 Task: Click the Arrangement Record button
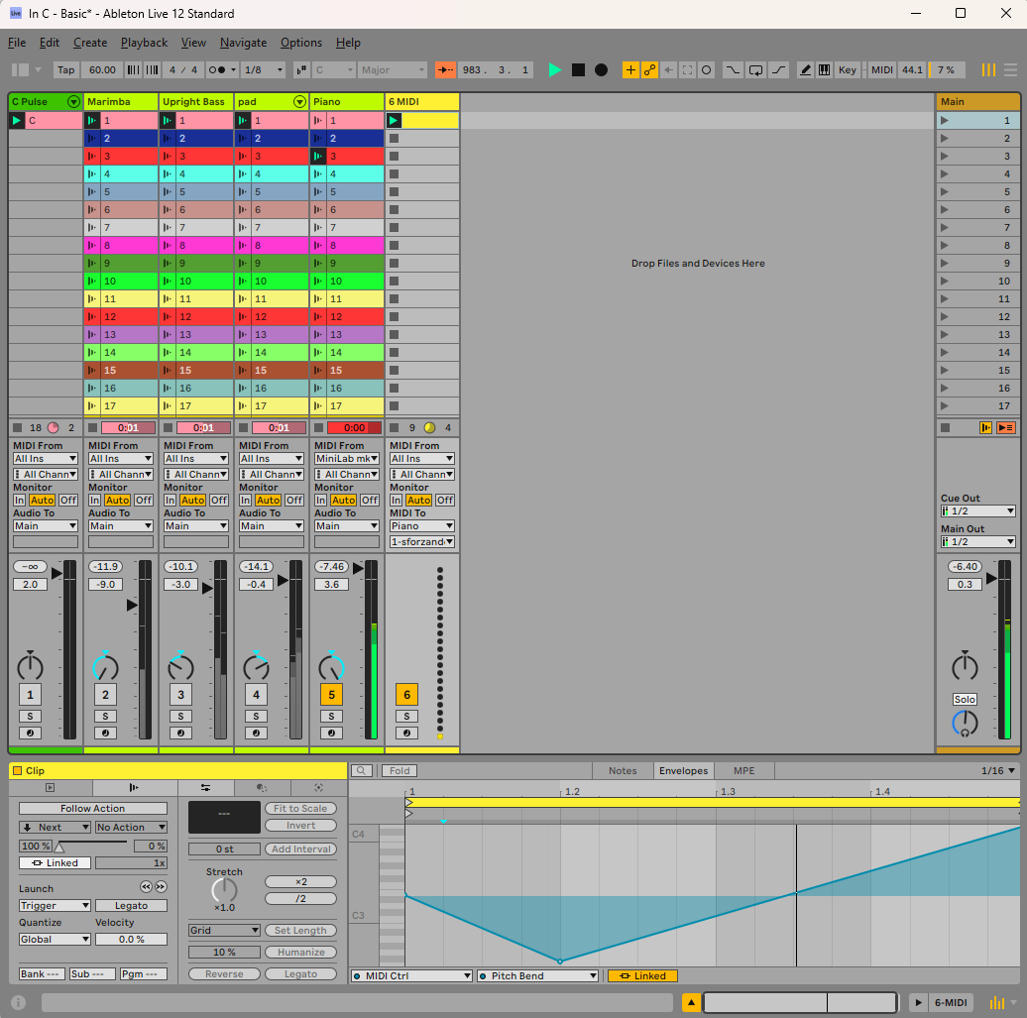tap(601, 70)
